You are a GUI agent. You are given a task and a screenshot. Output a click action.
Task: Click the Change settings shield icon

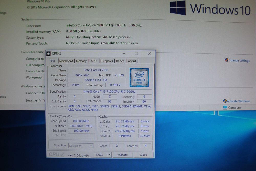pos(227,60)
